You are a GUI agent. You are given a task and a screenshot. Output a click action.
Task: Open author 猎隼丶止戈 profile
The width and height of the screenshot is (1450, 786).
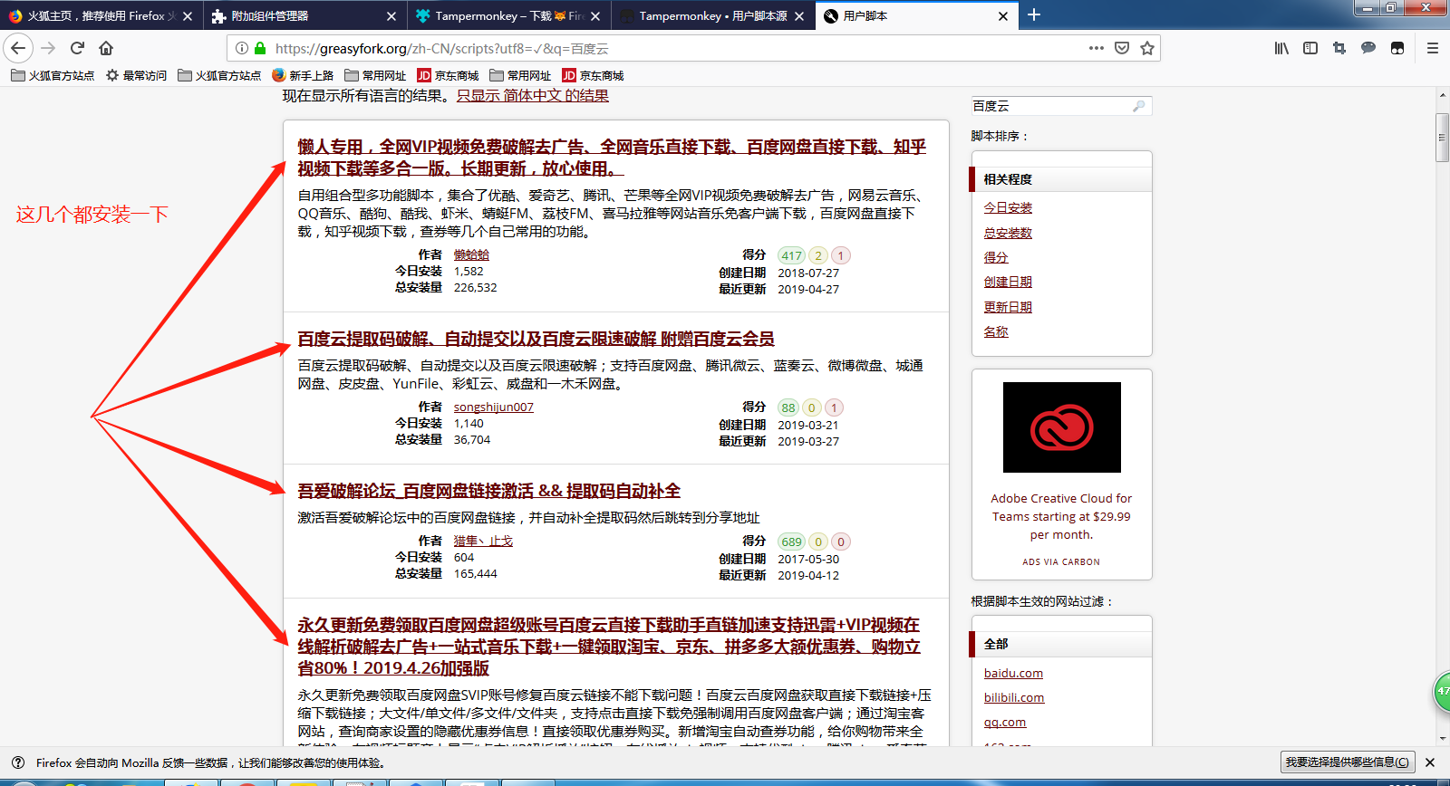pyautogui.click(x=483, y=542)
